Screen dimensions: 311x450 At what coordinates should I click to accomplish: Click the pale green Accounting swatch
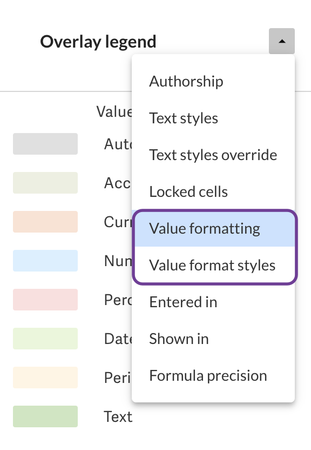(45, 183)
